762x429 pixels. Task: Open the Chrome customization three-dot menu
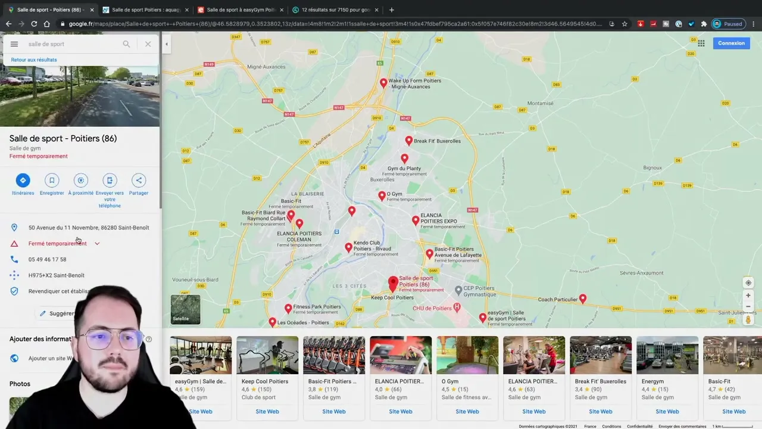(x=754, y=24)
